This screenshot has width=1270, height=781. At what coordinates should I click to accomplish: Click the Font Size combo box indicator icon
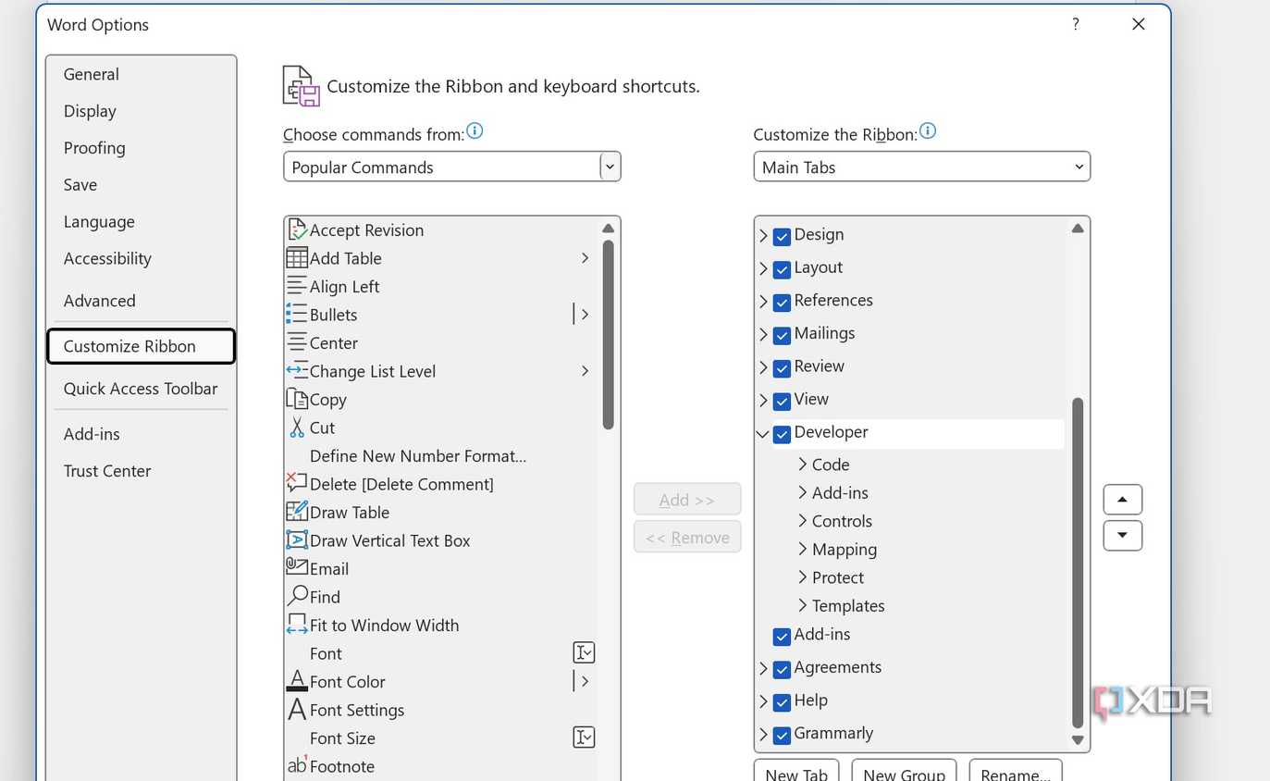point(584,738)
